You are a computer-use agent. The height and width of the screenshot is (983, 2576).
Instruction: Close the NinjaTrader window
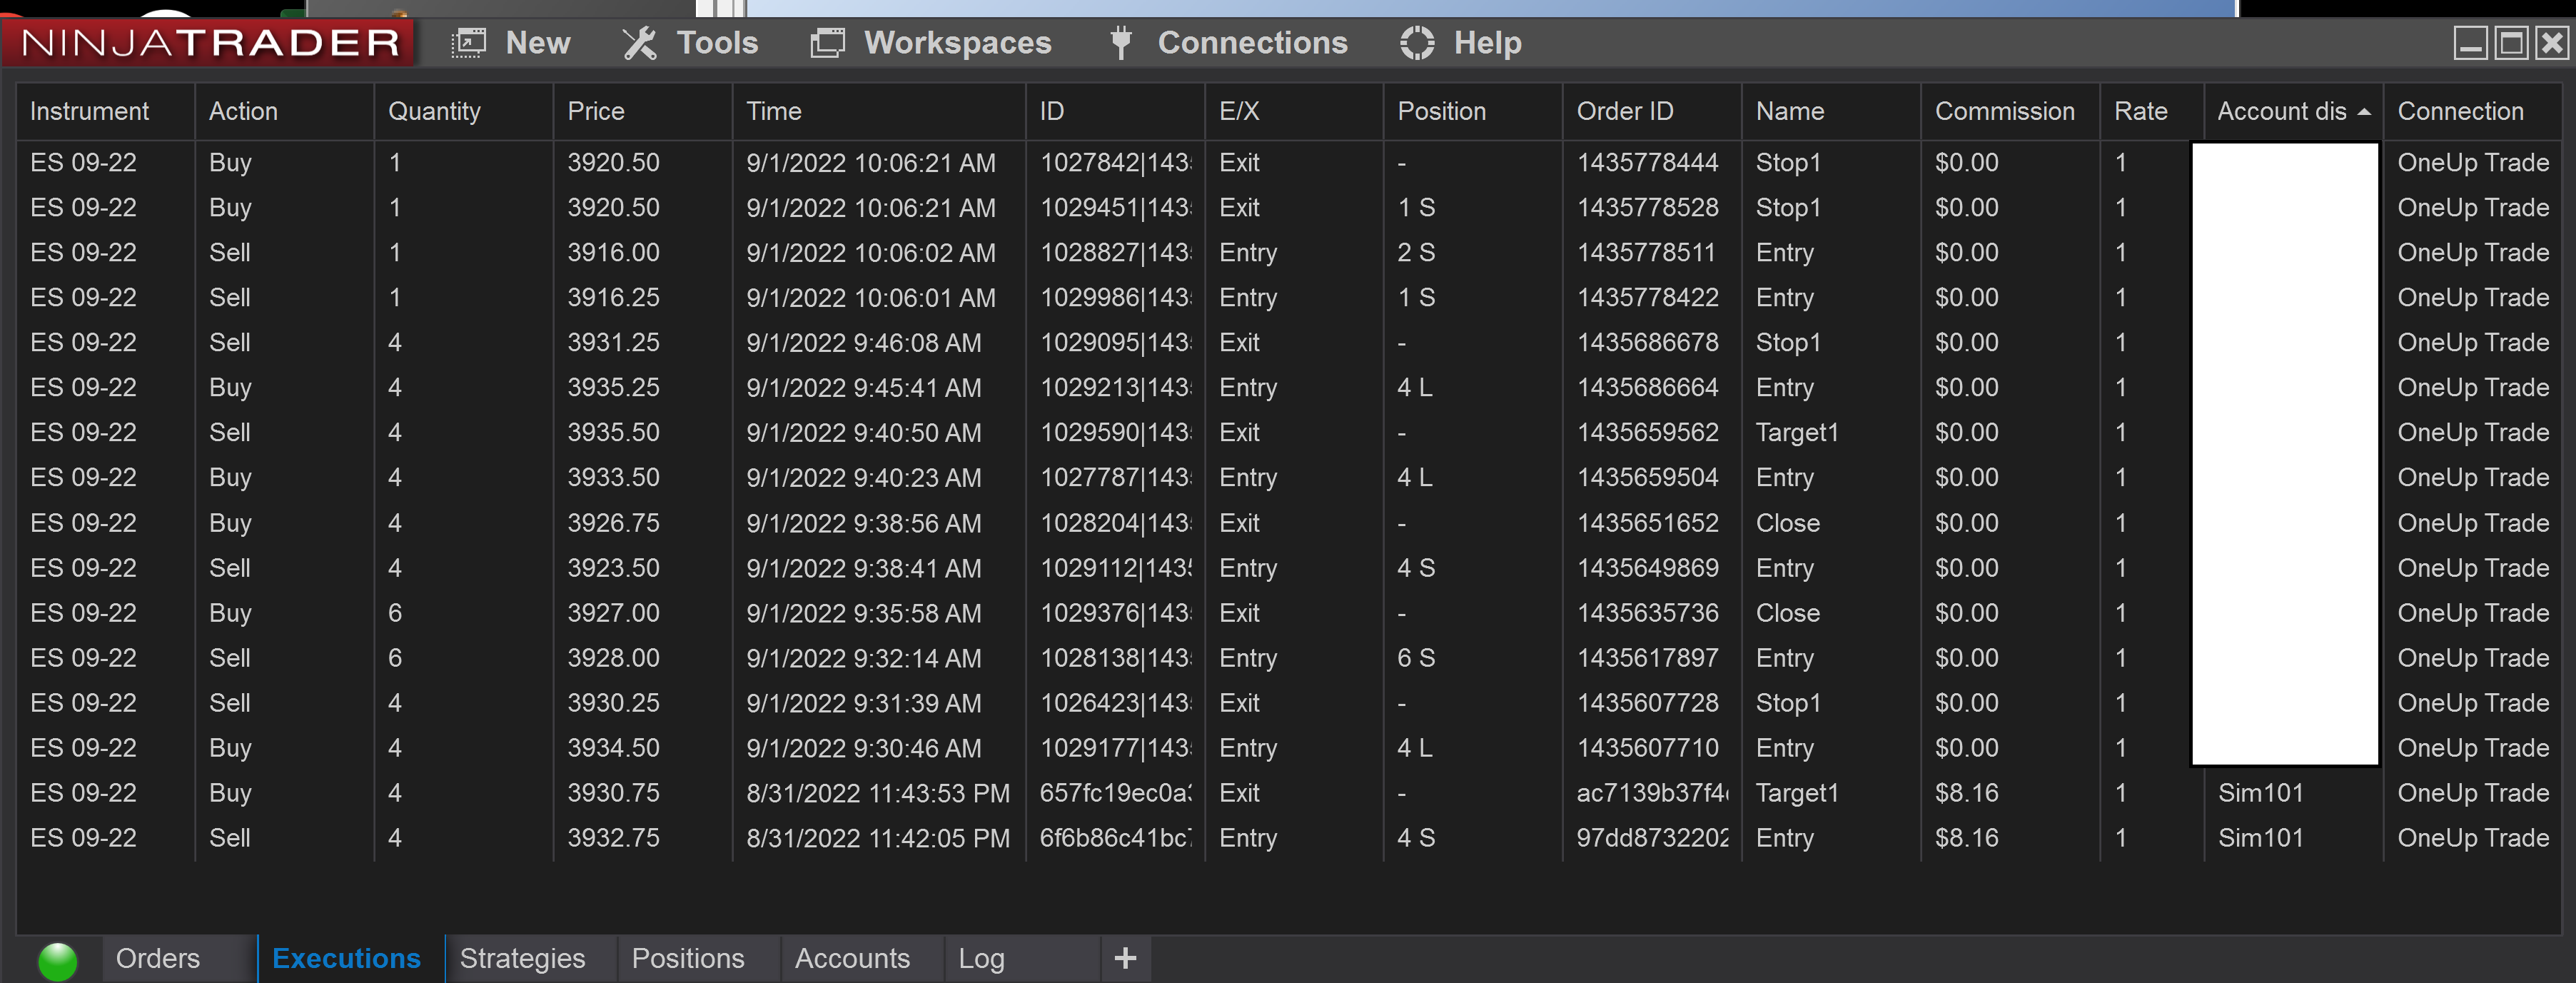pyautogui.click(x=2552, y=43)
